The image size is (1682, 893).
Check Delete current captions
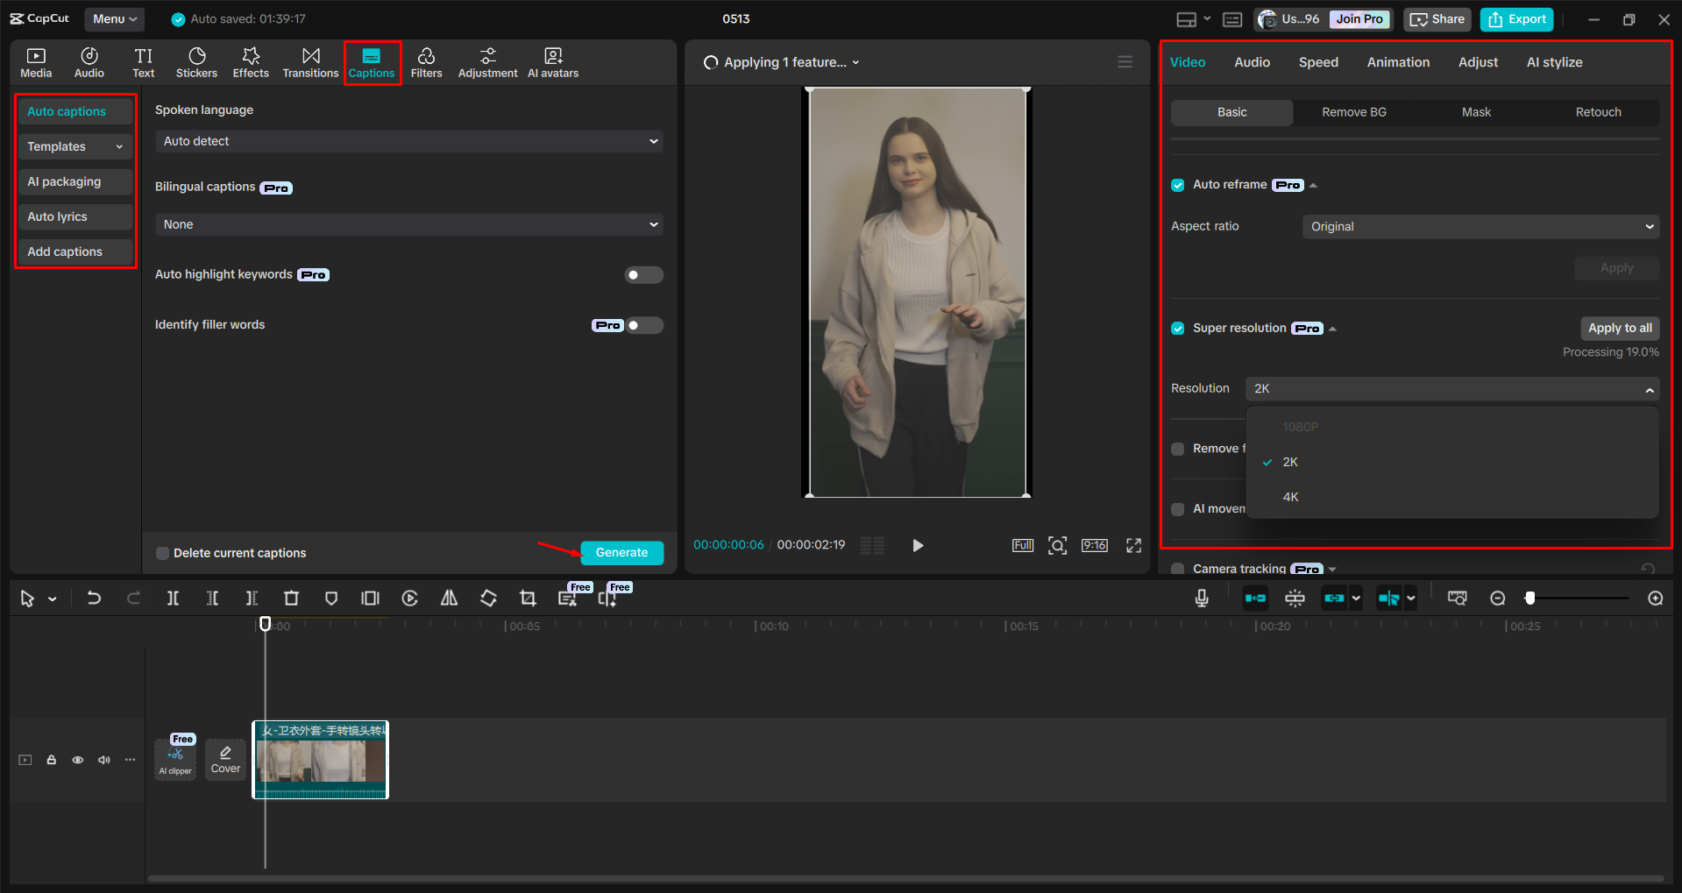162,552
